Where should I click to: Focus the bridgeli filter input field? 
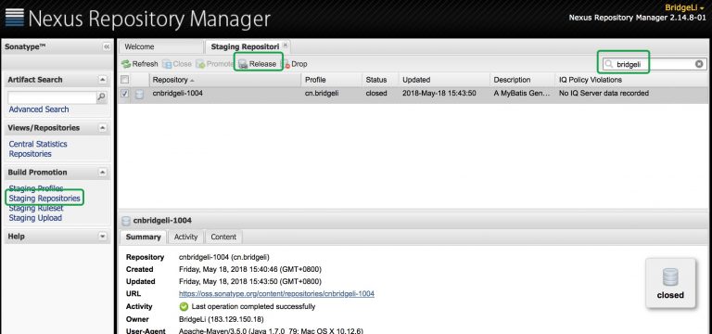654,64
